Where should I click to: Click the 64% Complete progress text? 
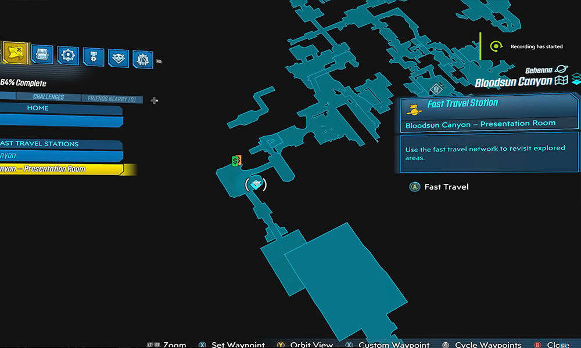tap(23, 82)
